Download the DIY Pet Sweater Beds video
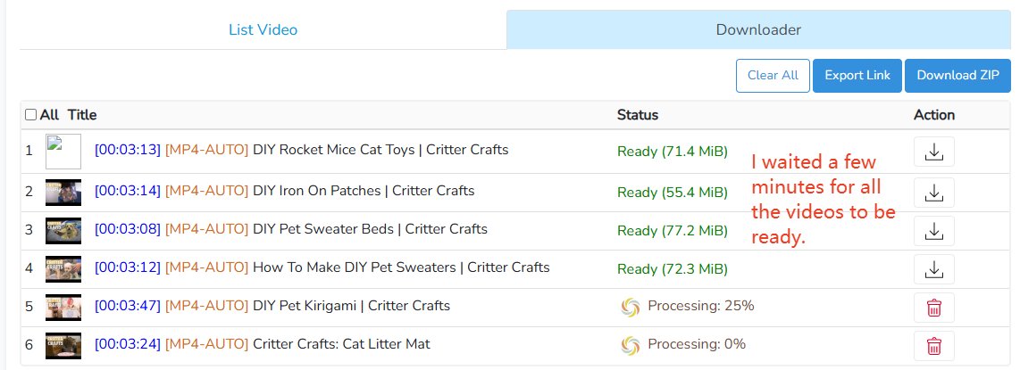The height and width of the screenshot is (370, 1020). point(933,231)
